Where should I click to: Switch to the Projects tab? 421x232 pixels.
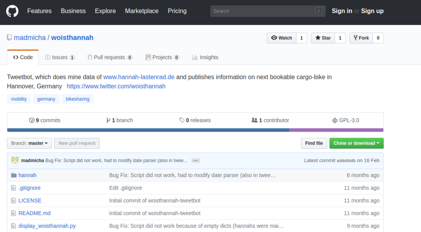pyautogui.click(x=162, y=57)
